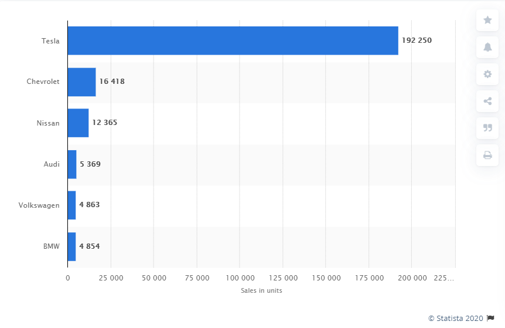Click the 12 365 value label
Viewport: 505px width, 328px height.
click(x=105, y=123)
